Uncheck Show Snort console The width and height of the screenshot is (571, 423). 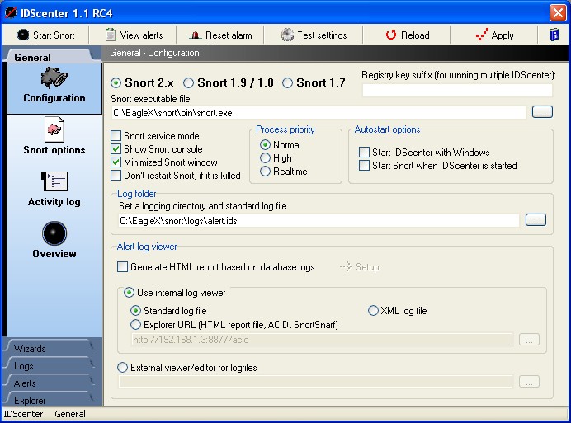pos(116,149)
